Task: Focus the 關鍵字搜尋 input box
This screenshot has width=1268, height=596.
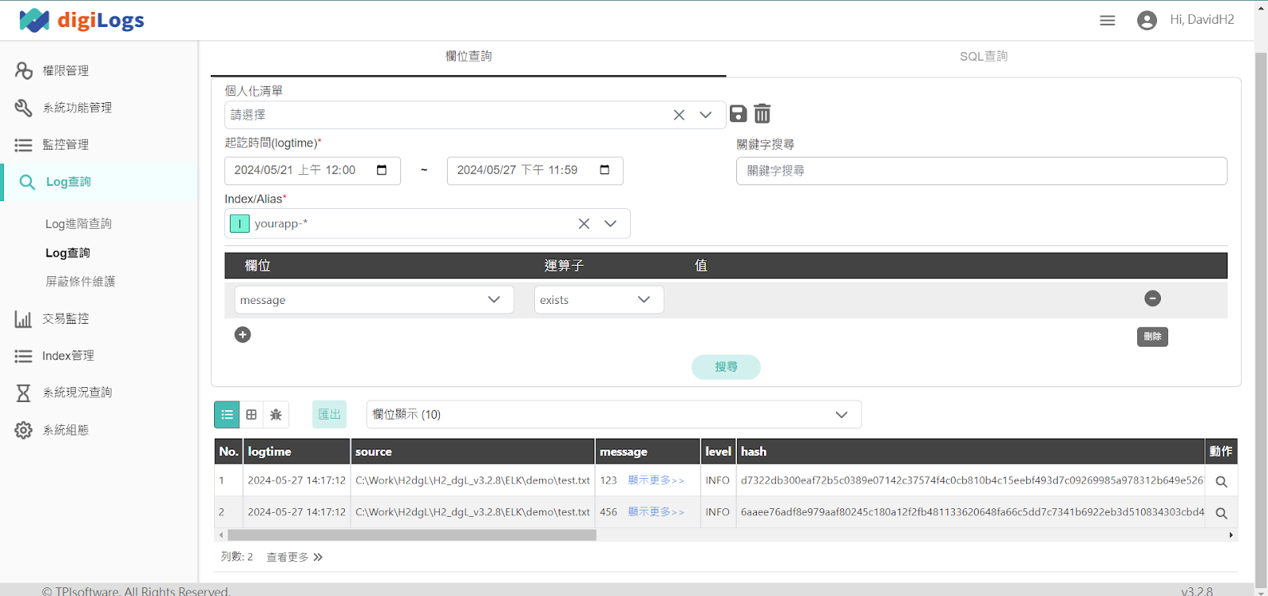Action: point(981,171)
